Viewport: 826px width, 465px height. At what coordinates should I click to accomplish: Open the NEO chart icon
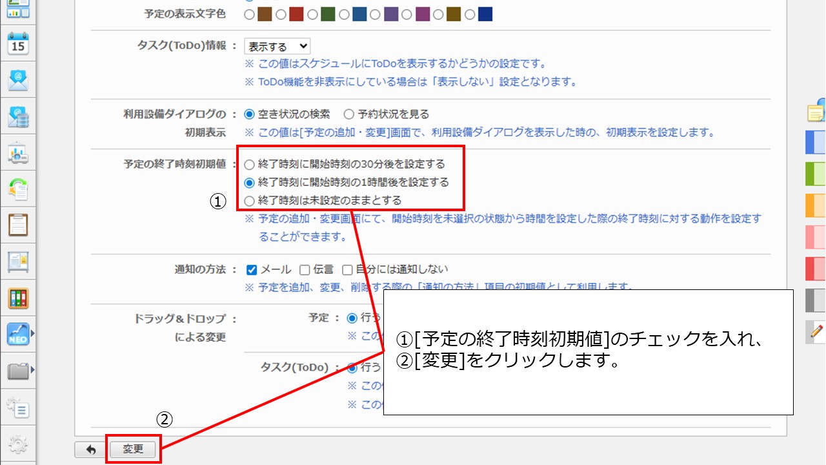(17, 334)
